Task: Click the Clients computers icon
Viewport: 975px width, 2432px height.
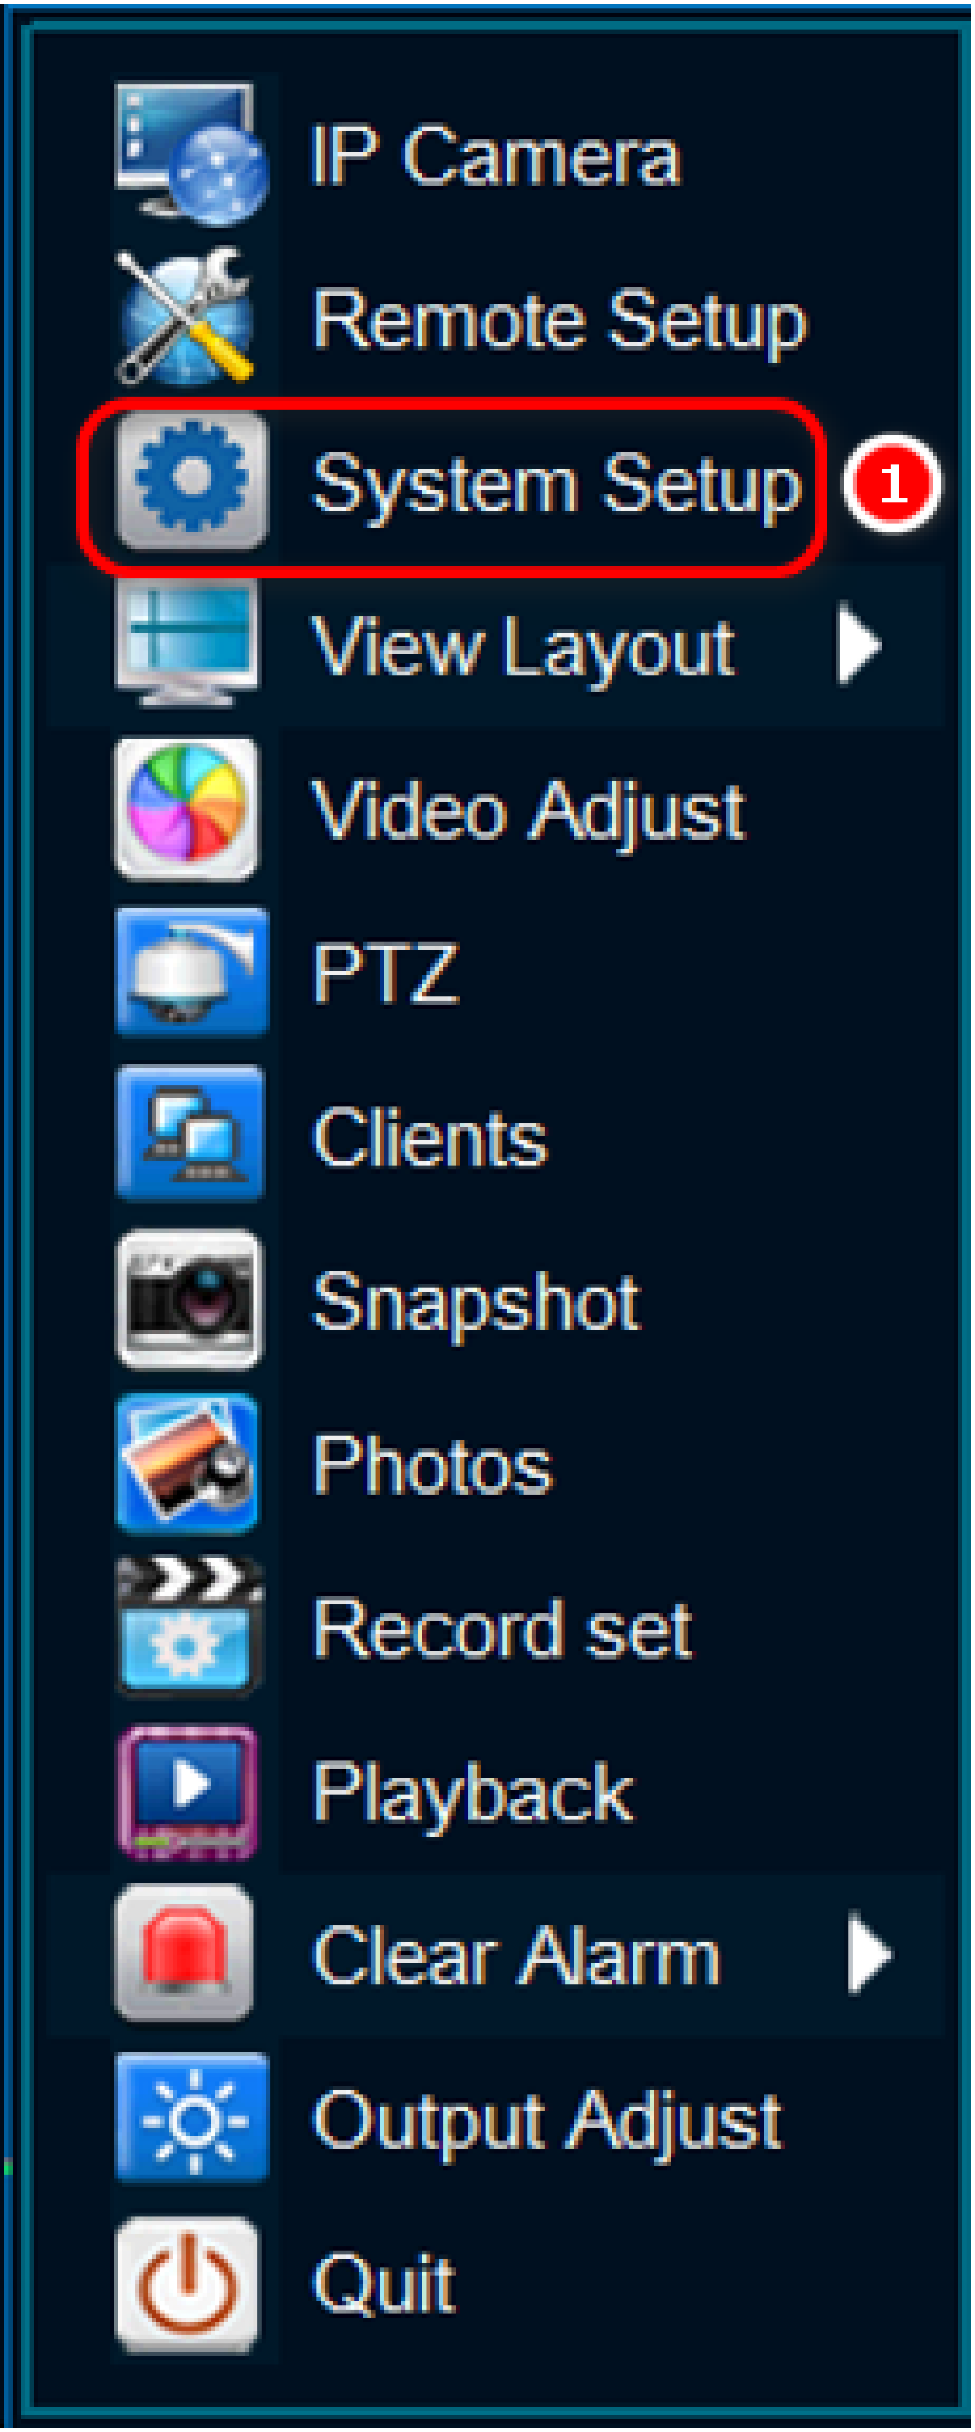Action: (x=191, y=1134)
